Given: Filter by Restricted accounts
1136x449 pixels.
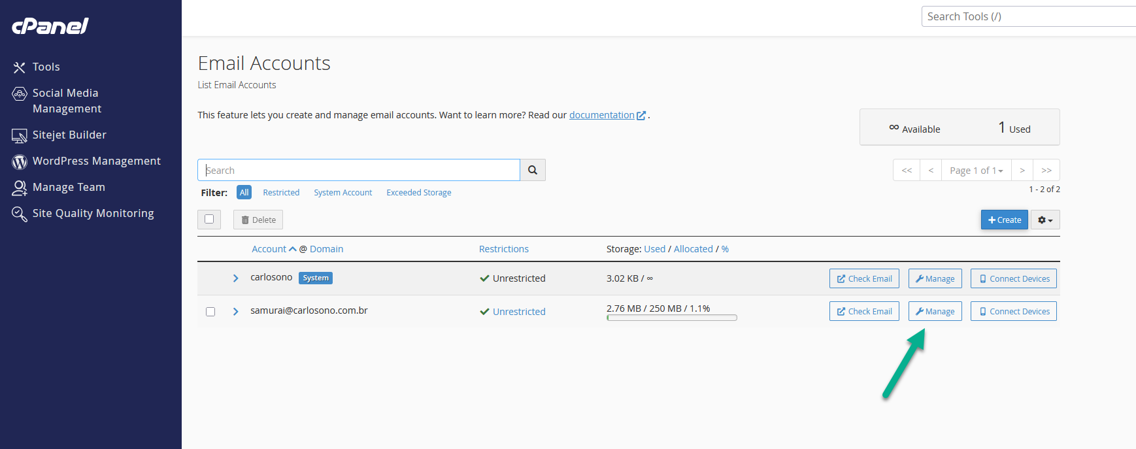Looking at the screenshot, I should coord(281,192).
